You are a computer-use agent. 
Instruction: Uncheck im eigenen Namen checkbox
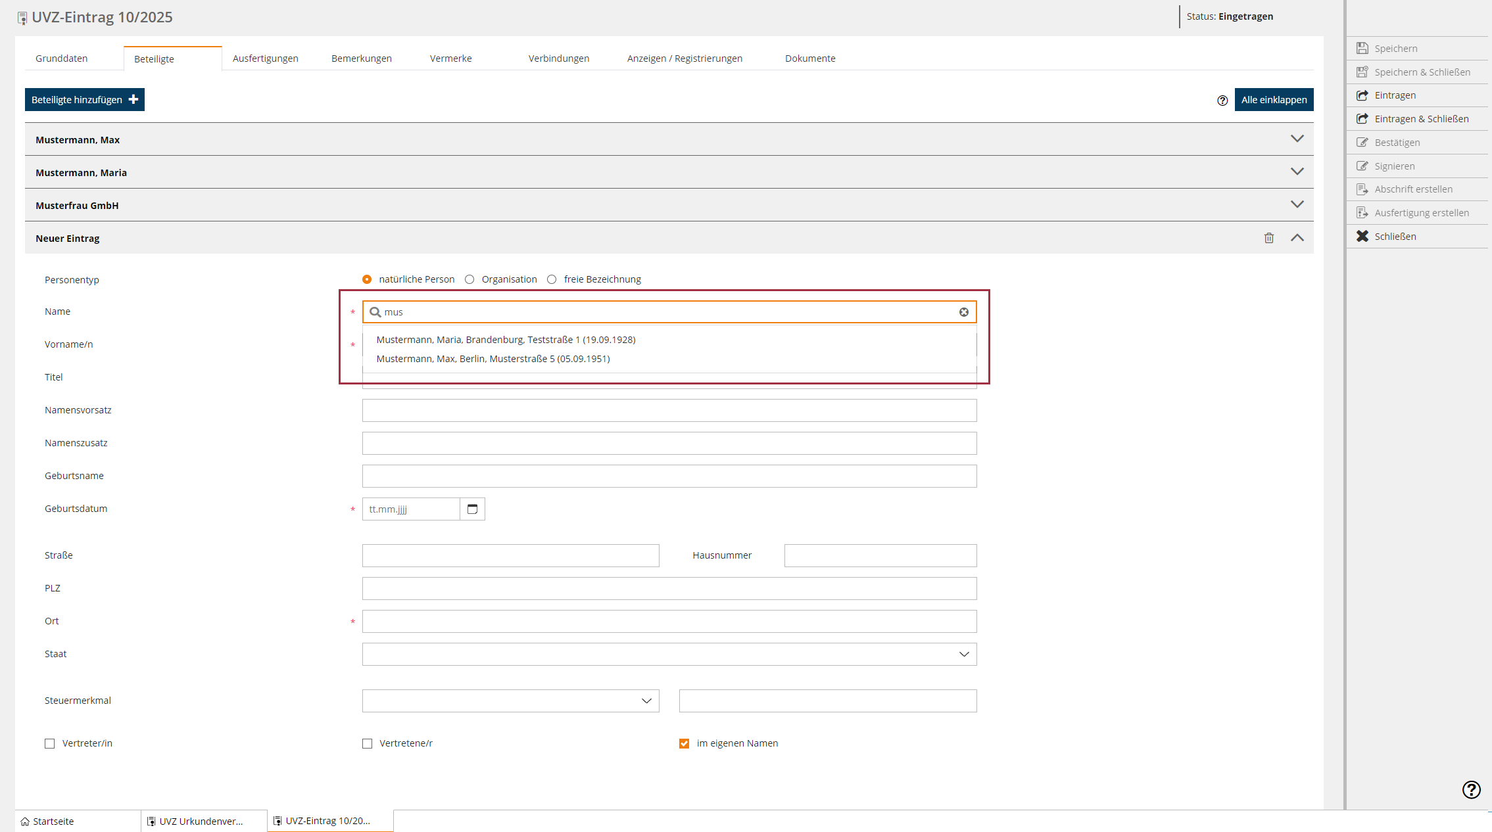pos(685,743)
